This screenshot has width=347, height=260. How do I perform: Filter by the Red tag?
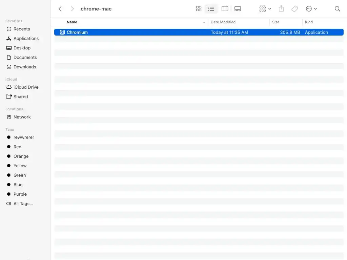pos(14,147)
